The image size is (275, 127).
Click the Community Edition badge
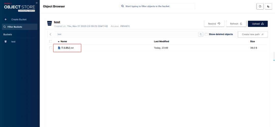[x=26, y=11]
